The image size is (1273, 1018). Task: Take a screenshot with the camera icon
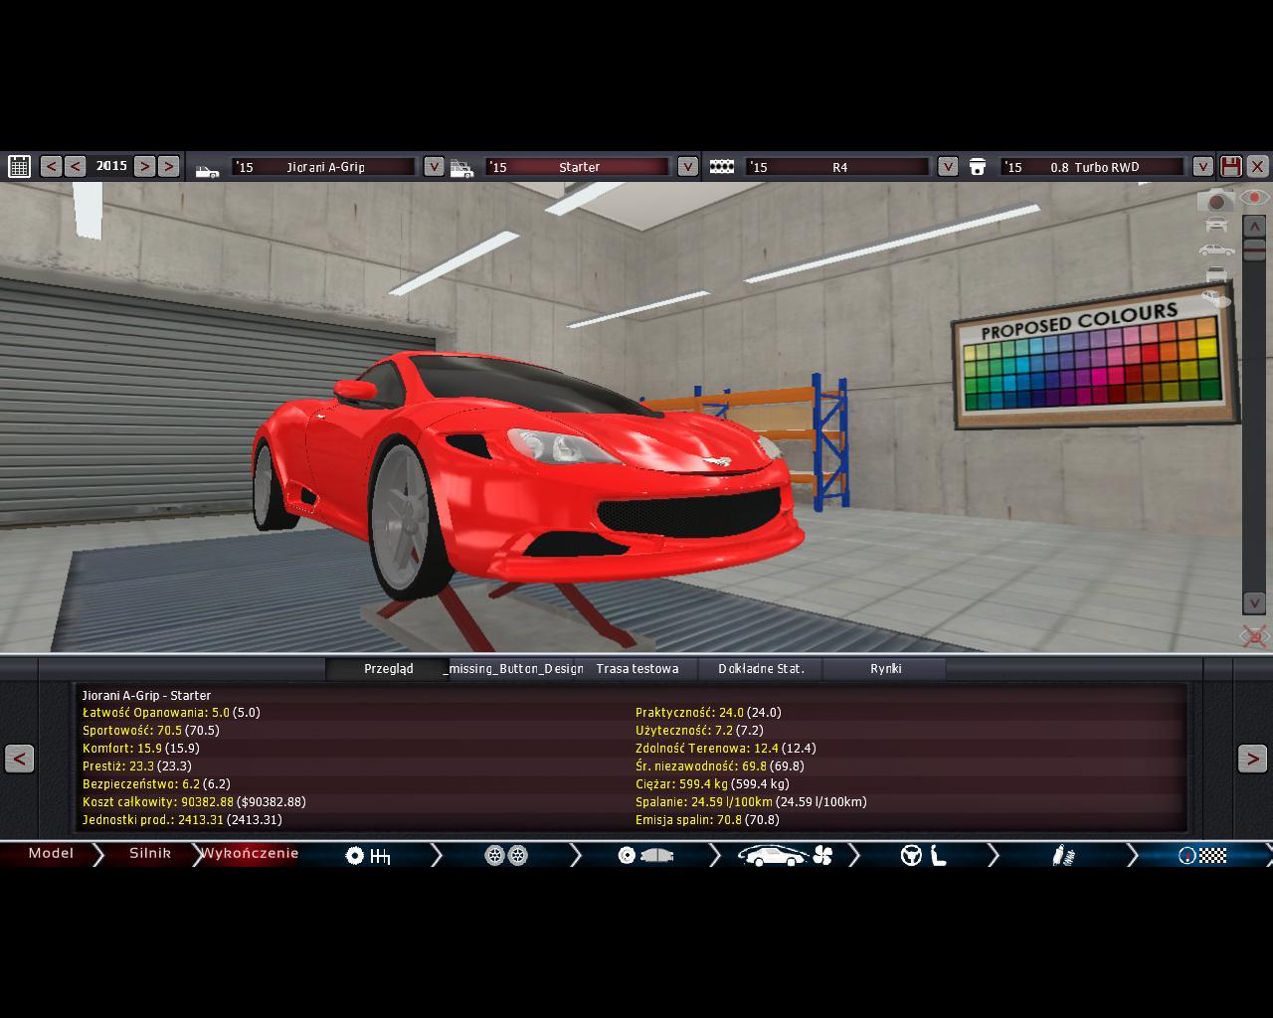coord(1215,200)
